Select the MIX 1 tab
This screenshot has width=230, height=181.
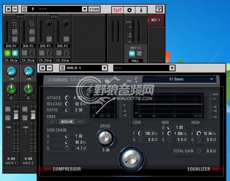(x=156, y=20)
